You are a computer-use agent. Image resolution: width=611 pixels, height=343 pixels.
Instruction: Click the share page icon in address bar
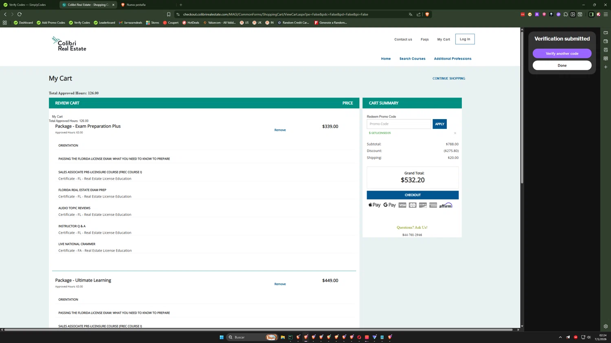pyautogui.click(x=418, y=14)
